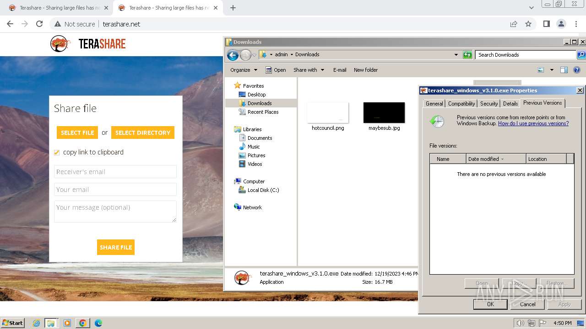The image size is (586, 329).
Task: Click the share page icon in address bar
Action: tap(514, 24)
